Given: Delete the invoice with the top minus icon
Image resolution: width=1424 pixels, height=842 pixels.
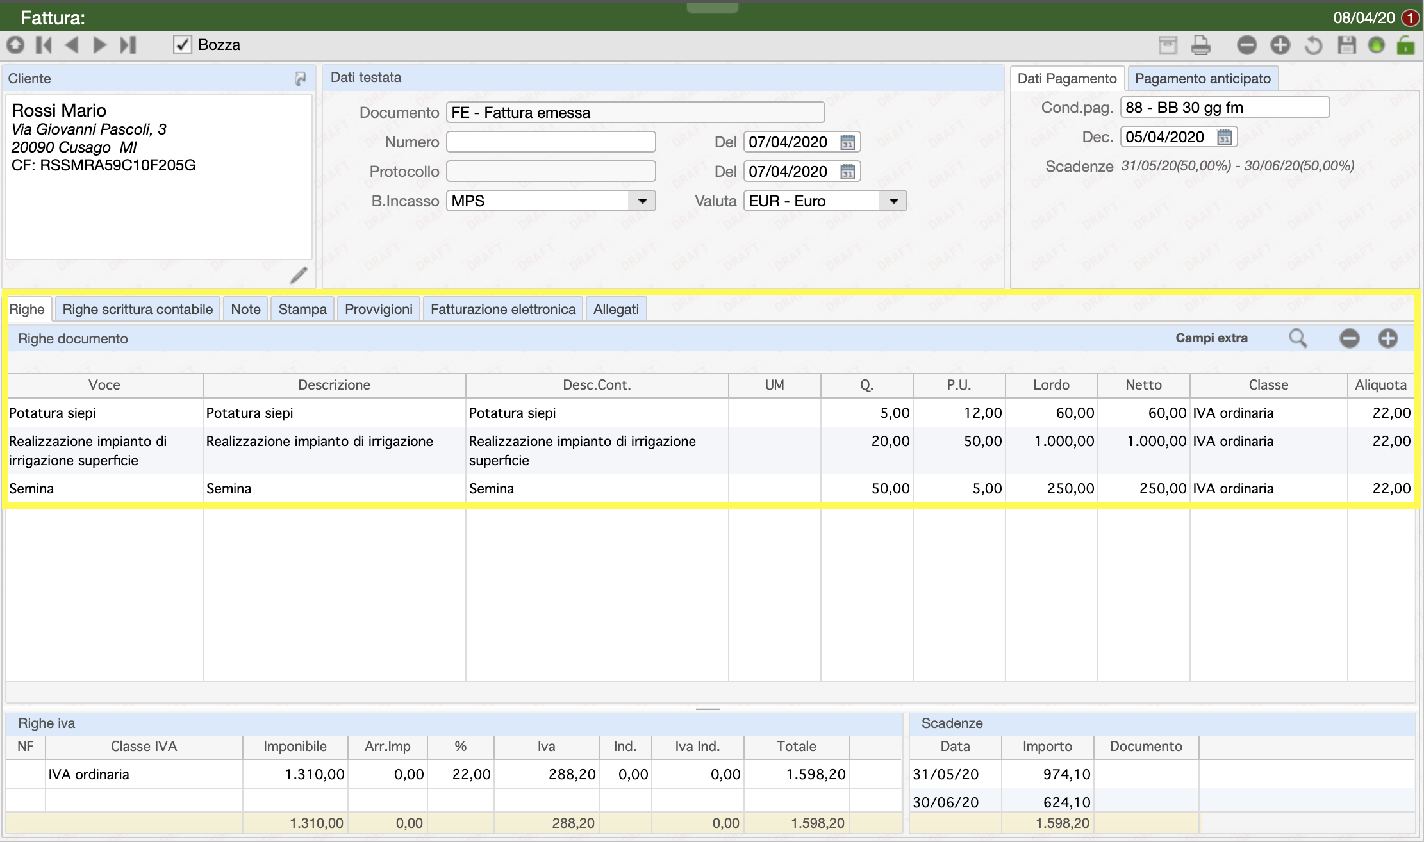Looking at the screenshot, I should [1247, 45].
